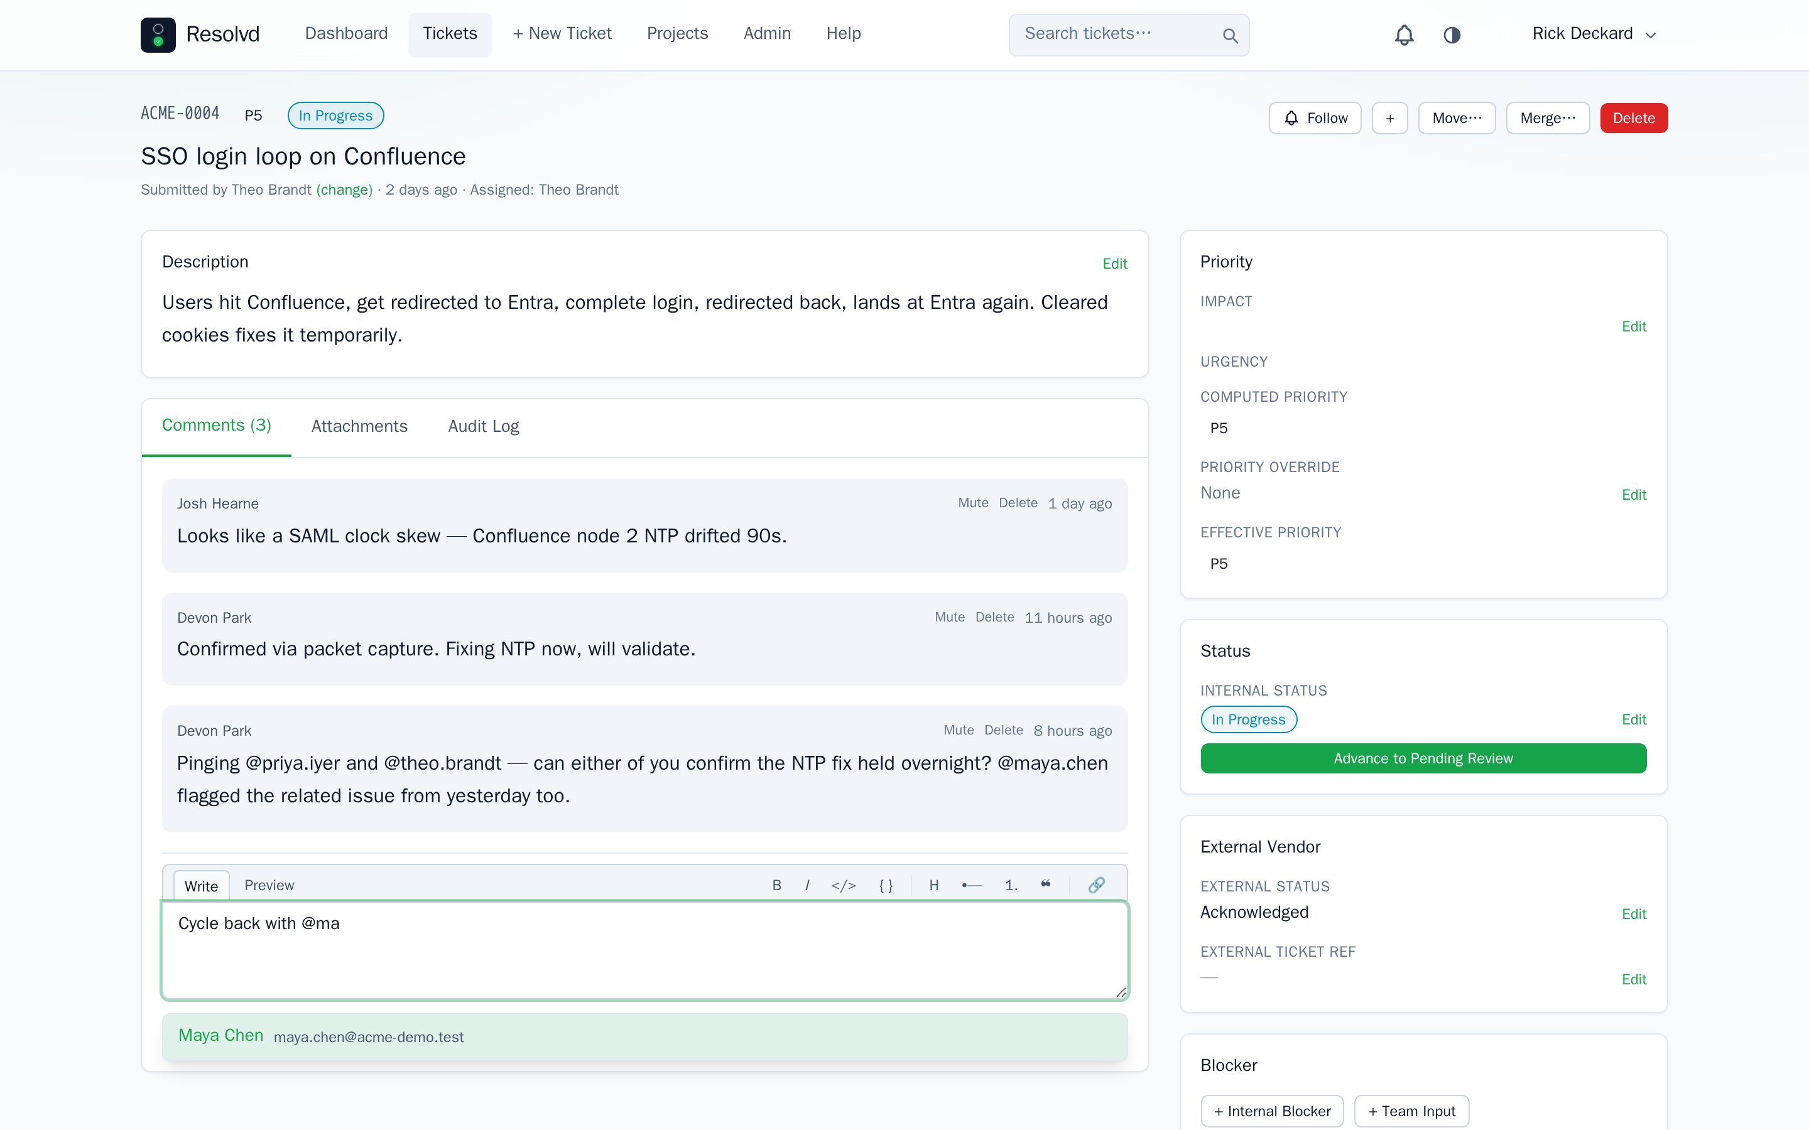Select the Preview tab in the editor
1809x1130 pixels.
pyautogui.click(x=269, y=885)
